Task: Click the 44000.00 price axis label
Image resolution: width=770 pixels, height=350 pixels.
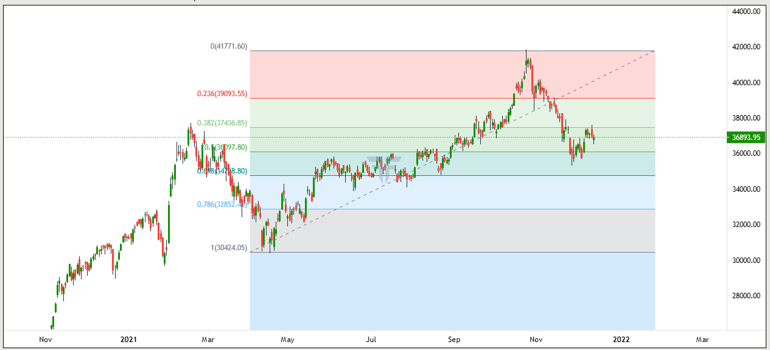Action: click(745, 12)
